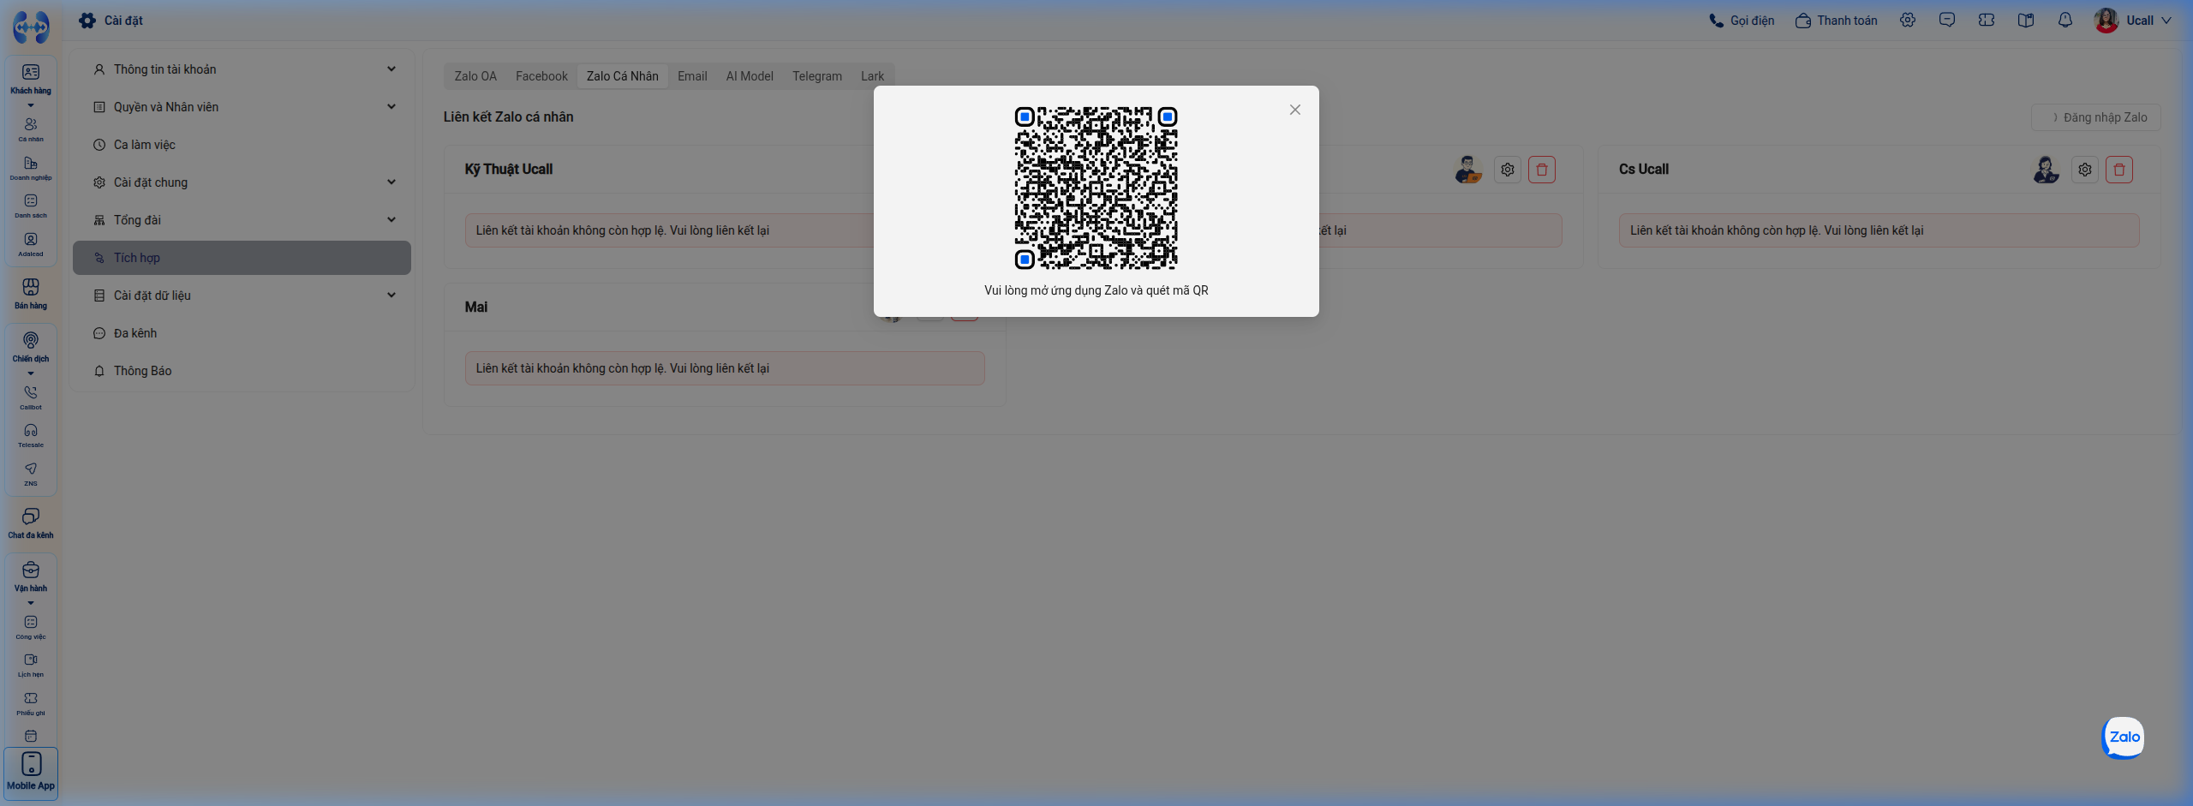
Task: Expand Tổng đài section
Action: tap(242, 220)
